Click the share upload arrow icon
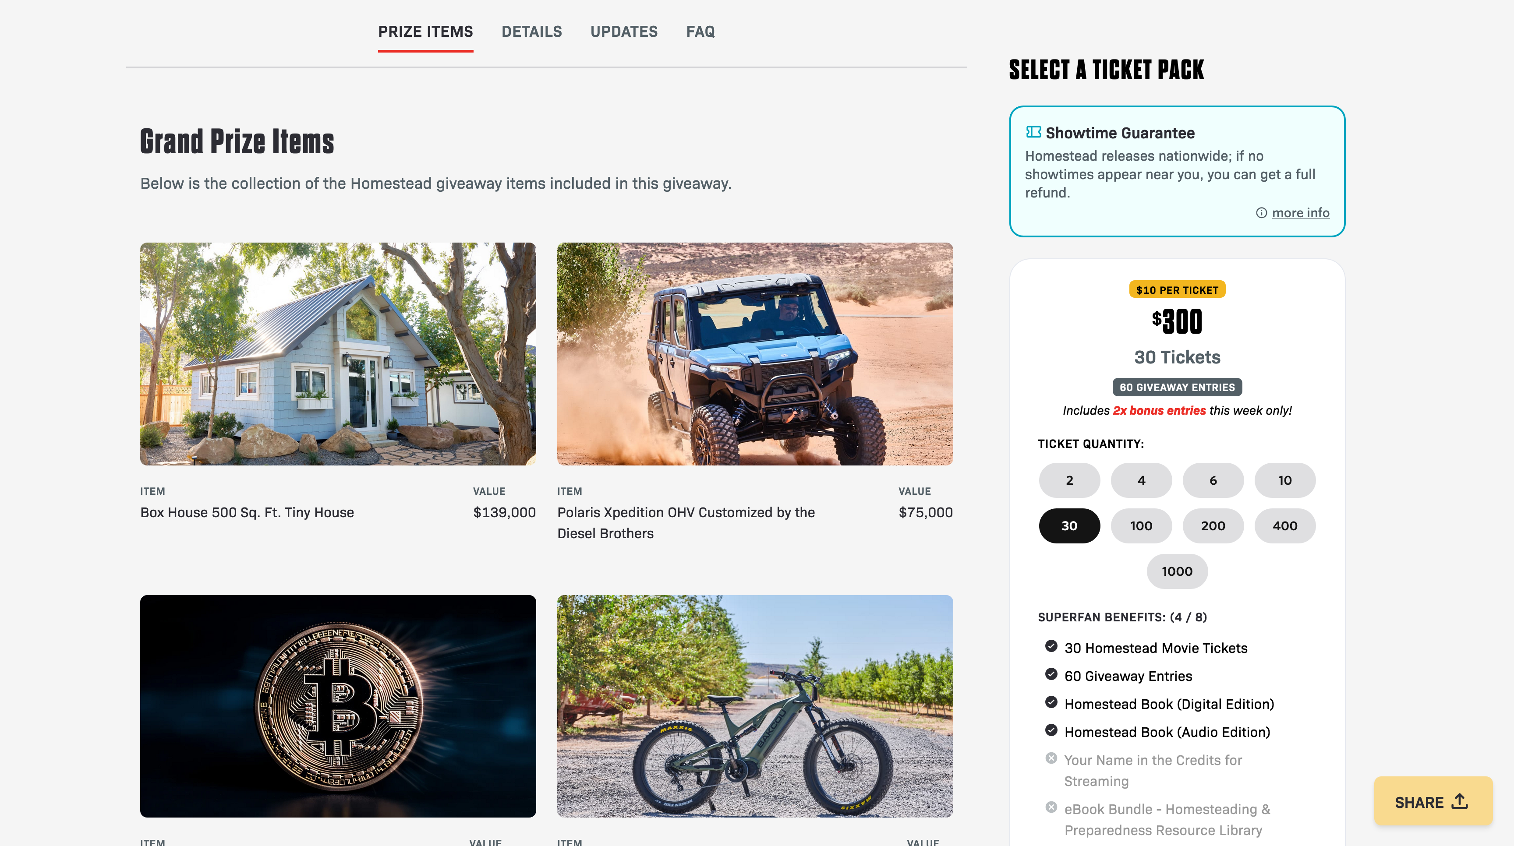 pyautogui.click(x=1460, y=801)
